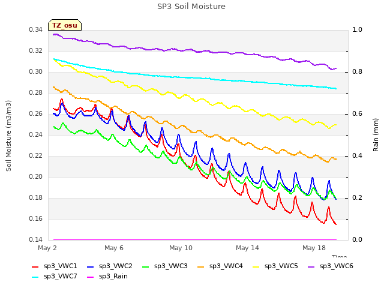Click the sp3_VWC3 legend entry
The image size is (384, 288).
(164, 266)
